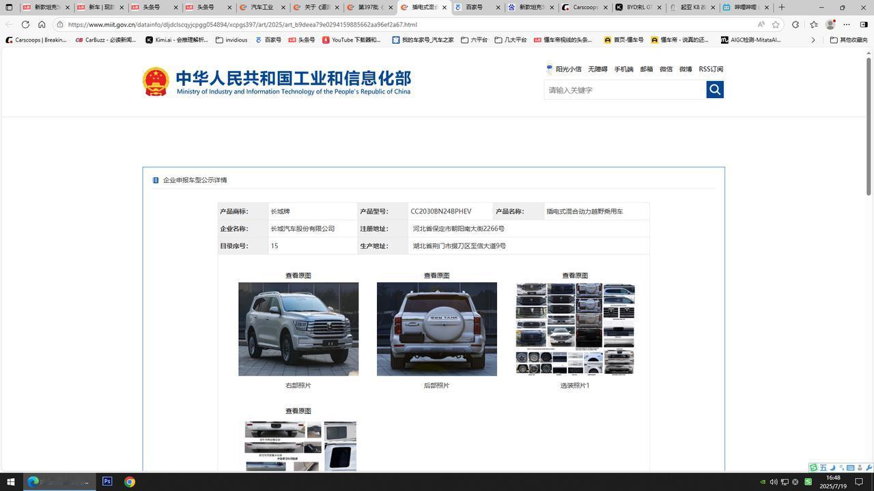The height and width of the screenshot is (491, 874).
Task: Open a new browser tab
Action: point(782,7)
